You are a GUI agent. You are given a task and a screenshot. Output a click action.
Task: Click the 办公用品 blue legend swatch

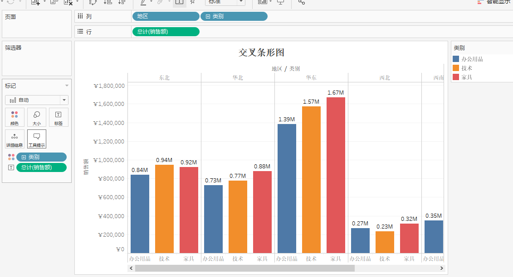click(456, 59)
